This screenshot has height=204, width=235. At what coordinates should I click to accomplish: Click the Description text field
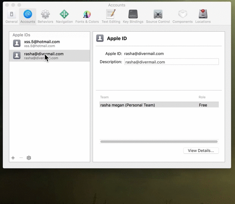tap(171, 62)
